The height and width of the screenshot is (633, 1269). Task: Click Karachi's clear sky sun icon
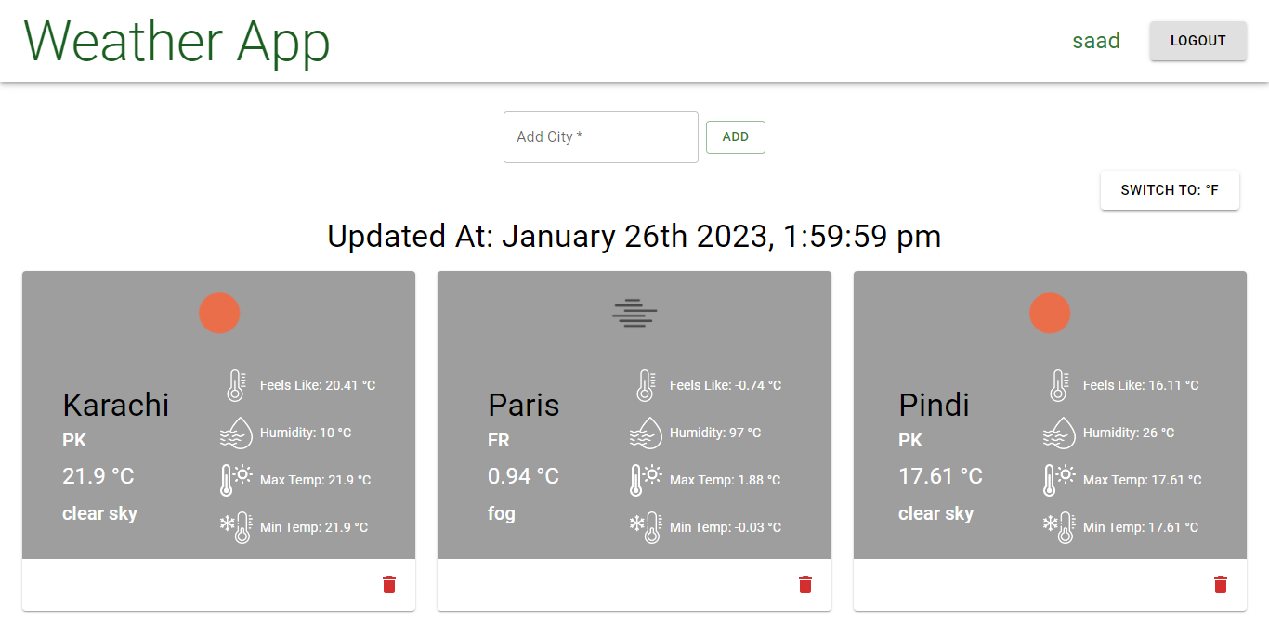219,313
